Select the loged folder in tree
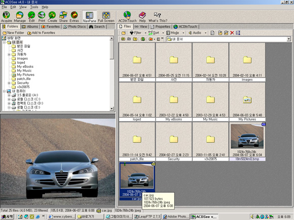 pyautogui.click(x=21, y=63)
